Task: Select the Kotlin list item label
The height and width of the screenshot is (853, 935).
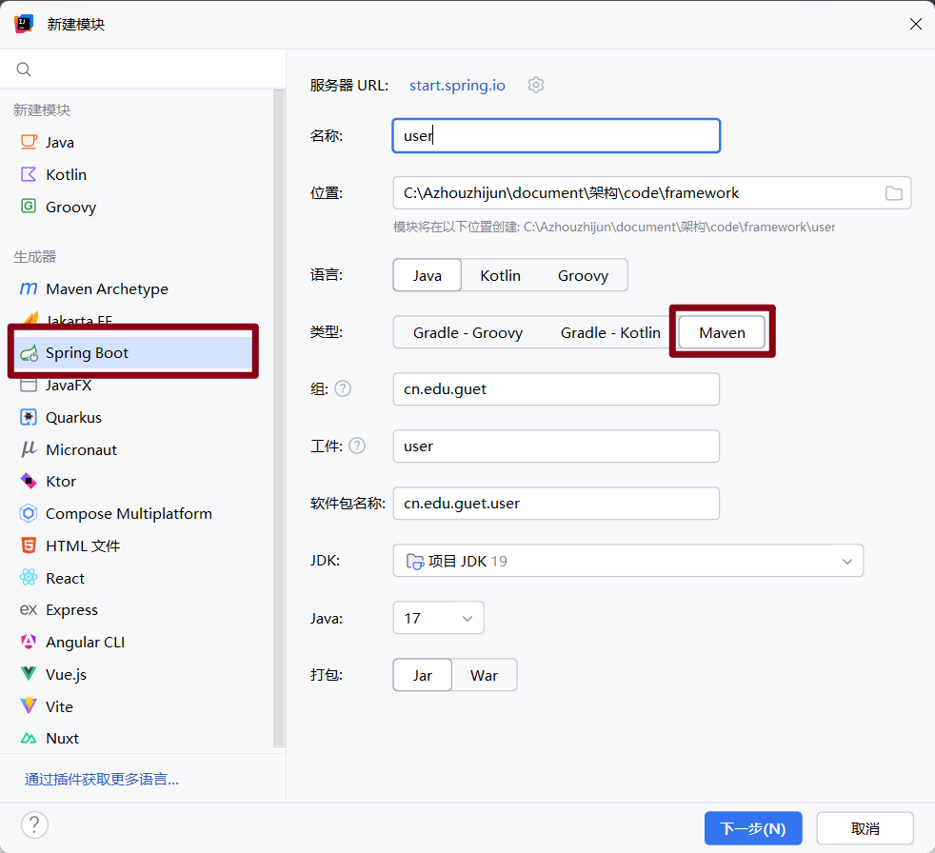Action: pos(67,174)
